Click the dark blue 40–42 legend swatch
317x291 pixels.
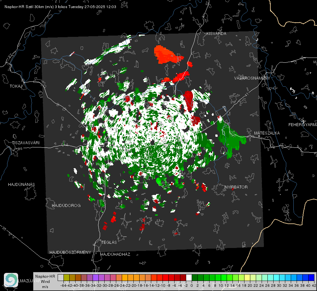pyautogui.click(x=311, y=277)
